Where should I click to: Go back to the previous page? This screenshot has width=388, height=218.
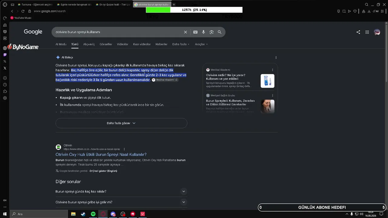coord(12,11)
